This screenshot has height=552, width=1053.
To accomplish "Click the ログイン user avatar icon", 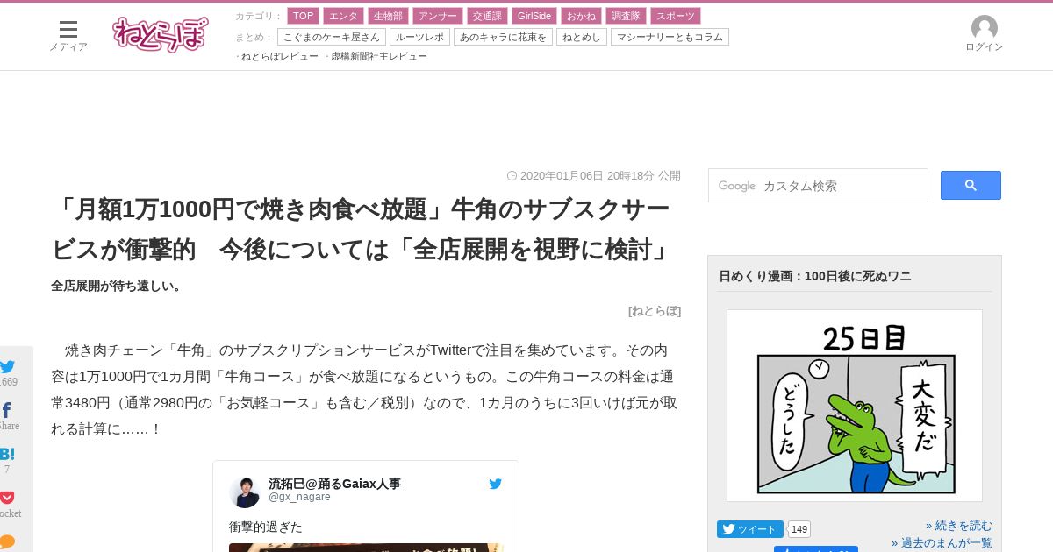I will pyautogui.click(x=985, y=27).
